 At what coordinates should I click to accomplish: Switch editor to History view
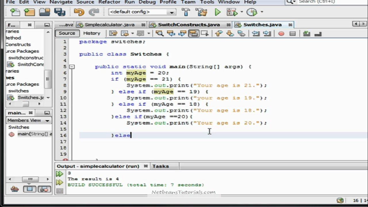tap(92, 33)
